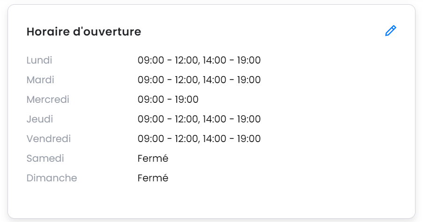Click Samedi's Fermé status
Screen dimensions: 423x222
(153, 158)
